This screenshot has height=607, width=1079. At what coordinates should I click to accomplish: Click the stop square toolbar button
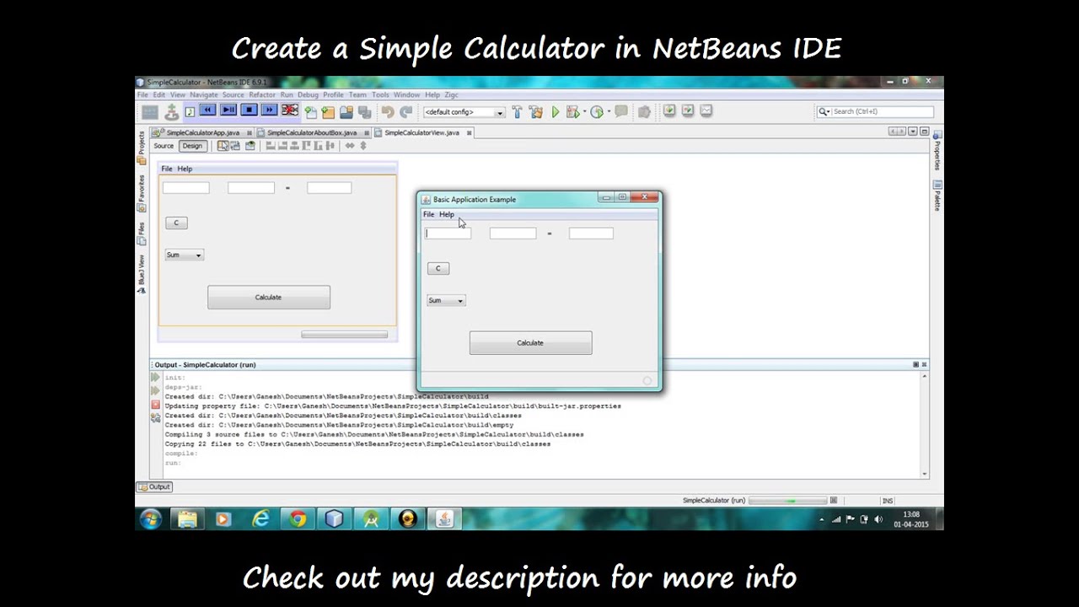point(249,110)
